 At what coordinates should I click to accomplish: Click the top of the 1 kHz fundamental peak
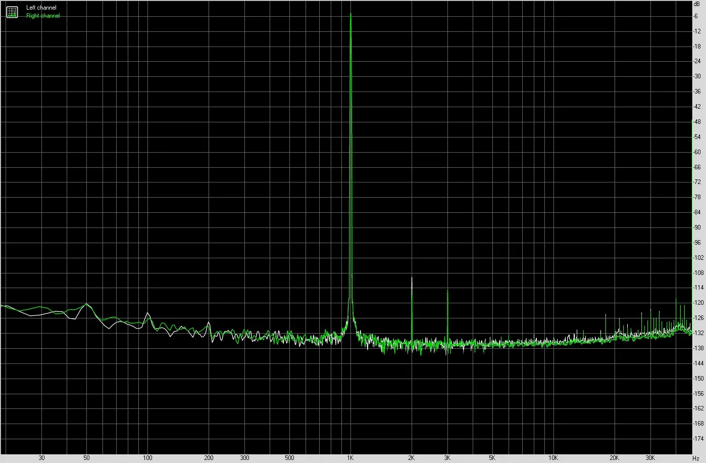tap(350, 14)
